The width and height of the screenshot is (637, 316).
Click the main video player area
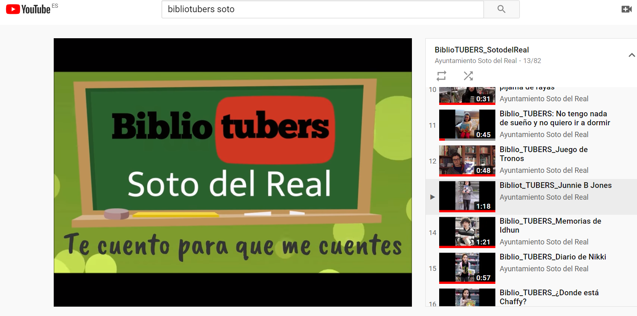[232, 172]
